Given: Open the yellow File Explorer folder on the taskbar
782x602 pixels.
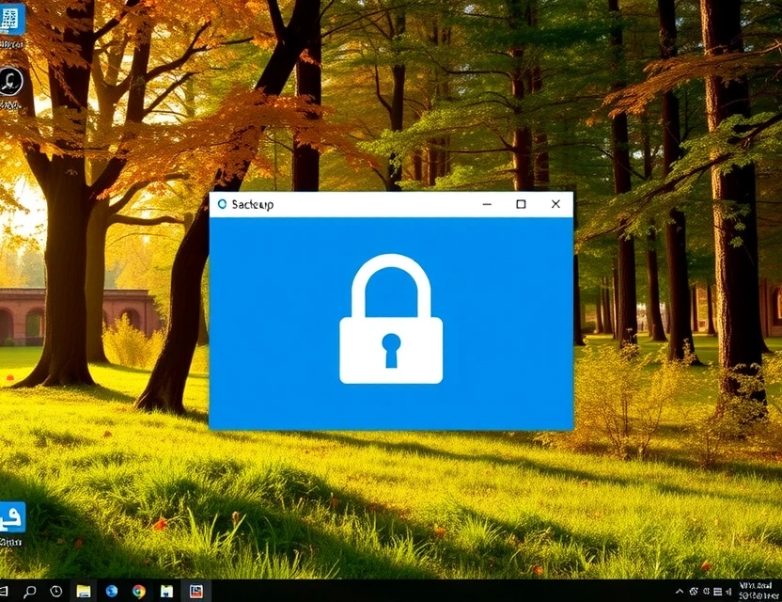Looking at the screenshot, I should (84, 592).
